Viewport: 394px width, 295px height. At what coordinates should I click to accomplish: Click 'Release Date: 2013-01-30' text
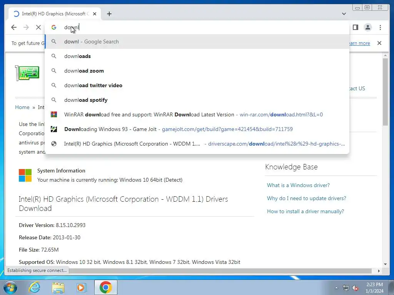[x=50, y=237]
